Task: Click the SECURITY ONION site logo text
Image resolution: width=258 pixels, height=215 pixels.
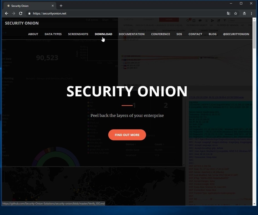Action: [22, 23]
